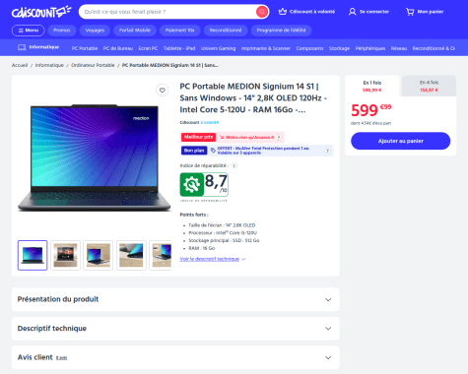Open Ecran PC category
The width and height of the screenshot is (468, 374).
pos(148,48)
